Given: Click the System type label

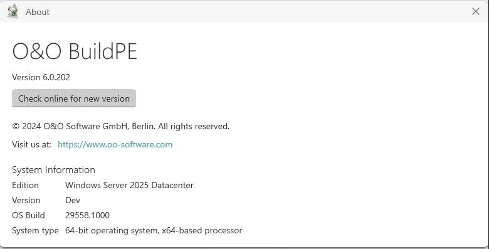Looking at the screenshot, I should tap(35, 231).
